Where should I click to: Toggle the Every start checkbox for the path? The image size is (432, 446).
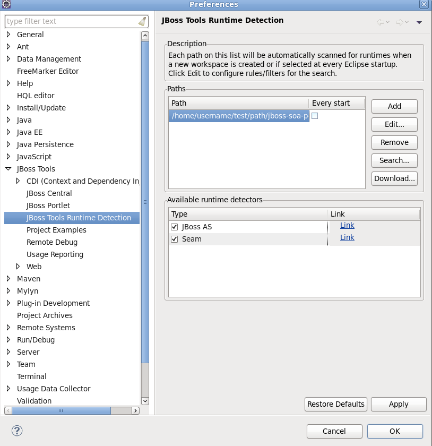(315, 116)
